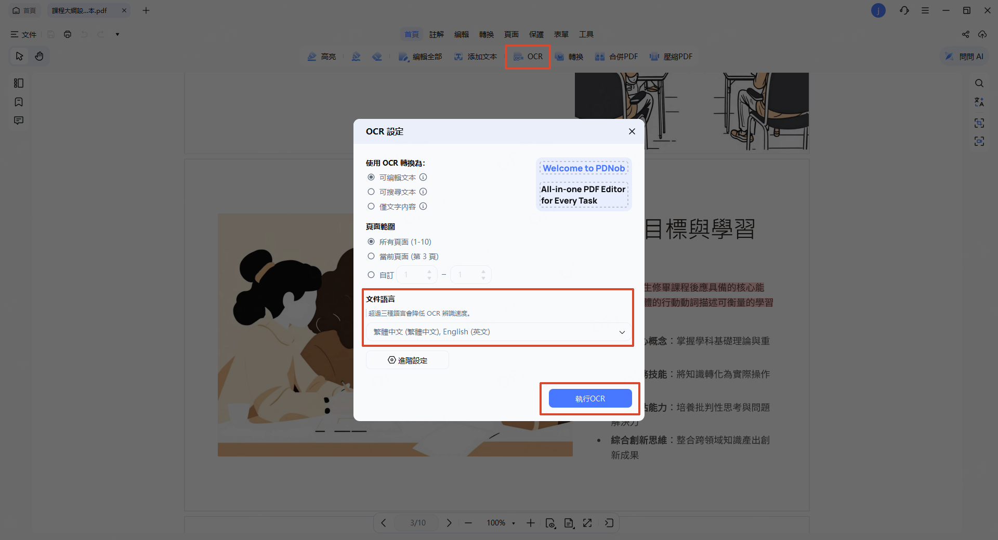Viewport: 998px width, 540px height.
Task: Go to the 首頁 home tab at top left
Action: (x=24, y=10)
